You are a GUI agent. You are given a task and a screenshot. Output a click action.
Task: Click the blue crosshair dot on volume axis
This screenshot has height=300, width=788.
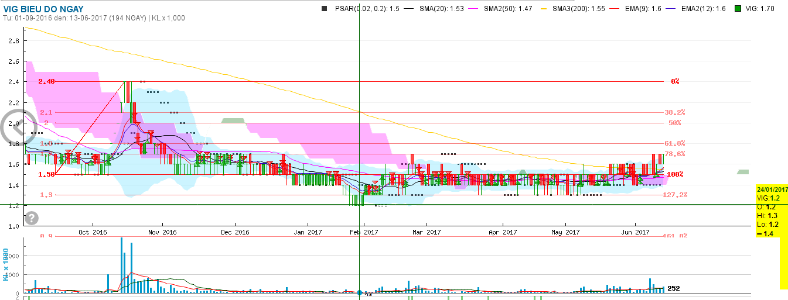(360, 293)
